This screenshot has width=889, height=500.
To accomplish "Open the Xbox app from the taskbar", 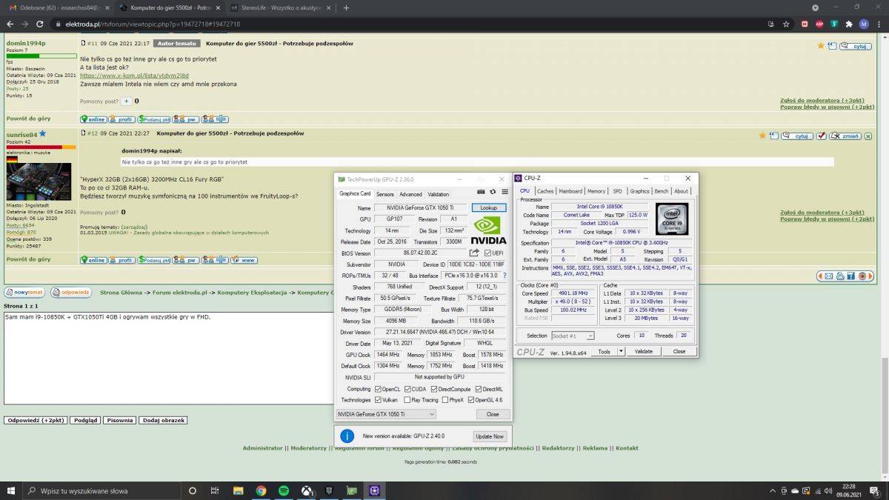I will (x=307, y=490).
